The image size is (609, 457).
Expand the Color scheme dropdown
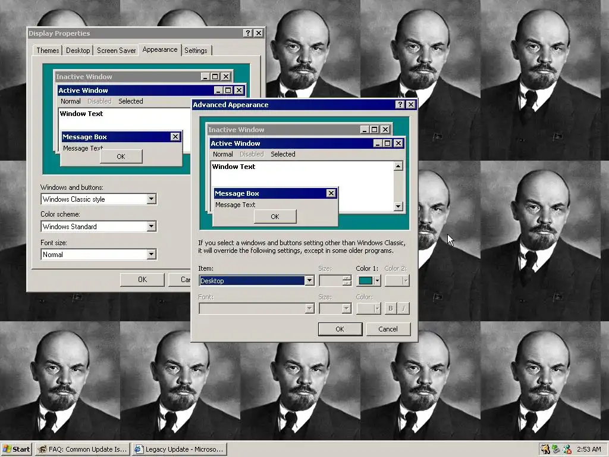[x=152, y=226]
